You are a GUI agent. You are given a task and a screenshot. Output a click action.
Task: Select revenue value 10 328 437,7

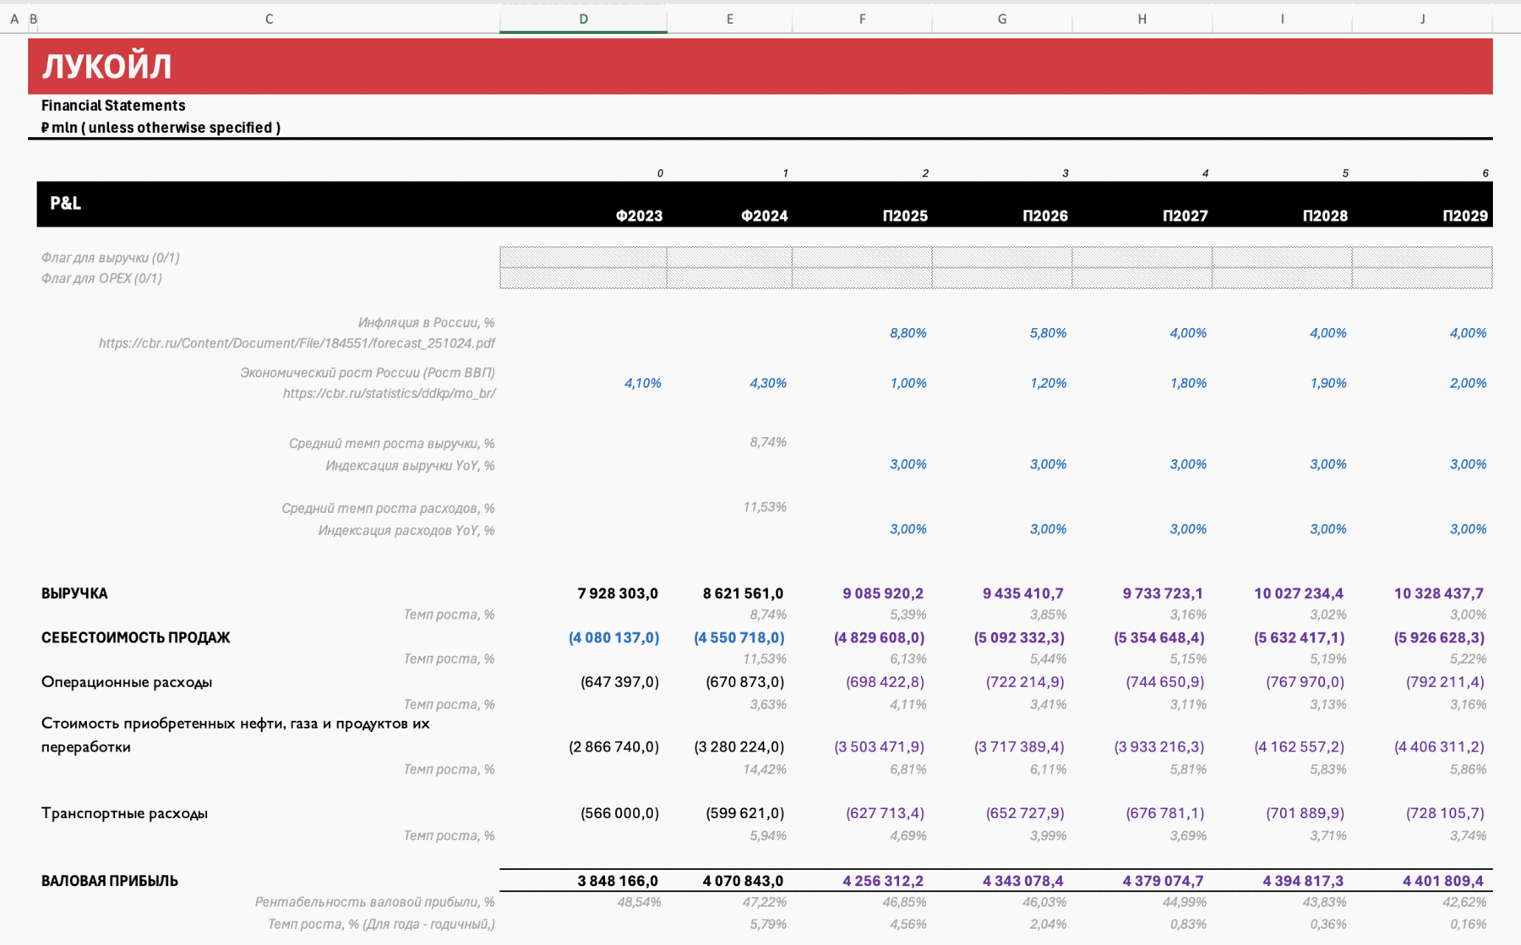point(1439,593)
